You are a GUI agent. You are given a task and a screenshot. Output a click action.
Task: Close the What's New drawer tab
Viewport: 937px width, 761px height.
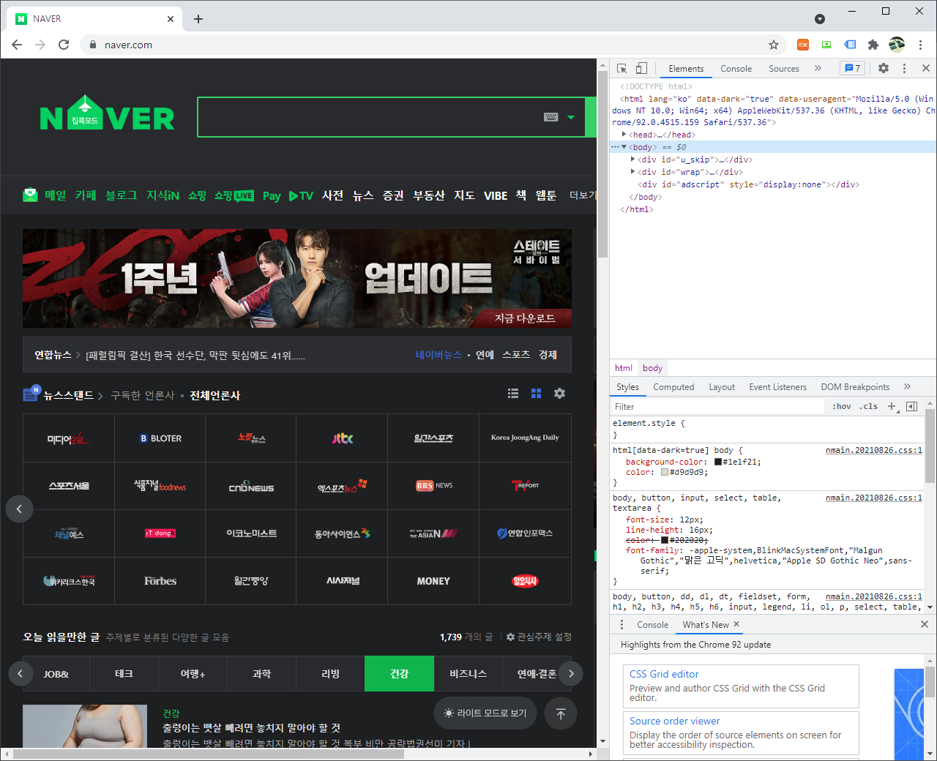pyautogui.click(x=736, y=624)
